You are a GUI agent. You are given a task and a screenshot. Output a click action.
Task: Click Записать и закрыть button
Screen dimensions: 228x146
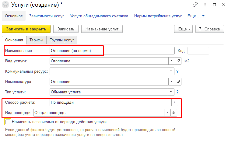point(26,29)
